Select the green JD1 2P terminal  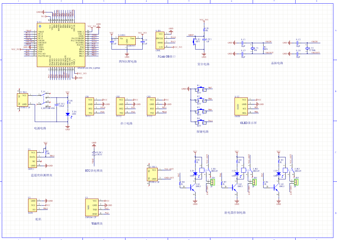coord(213,182)
